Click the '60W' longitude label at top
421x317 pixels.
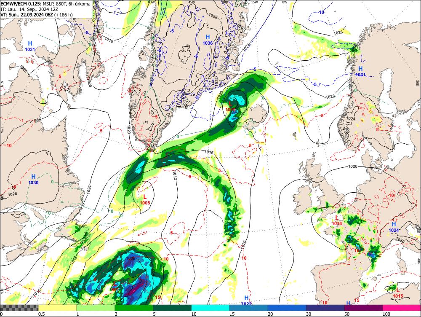pyautogui.click(x=152, y=2)
